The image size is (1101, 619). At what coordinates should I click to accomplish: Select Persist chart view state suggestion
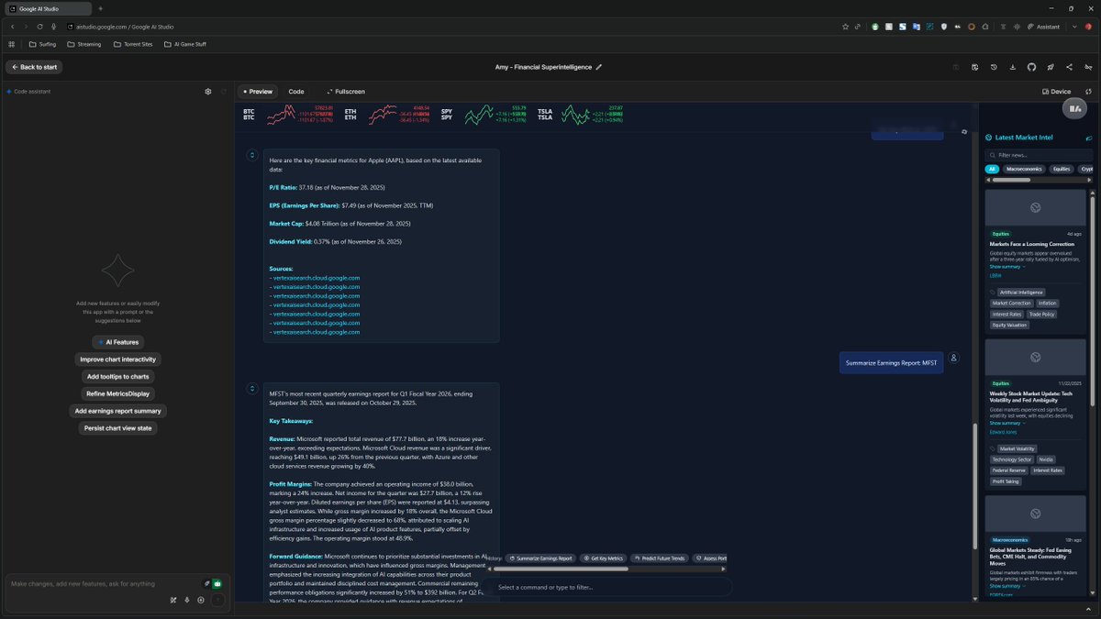[x=117, y=428]
